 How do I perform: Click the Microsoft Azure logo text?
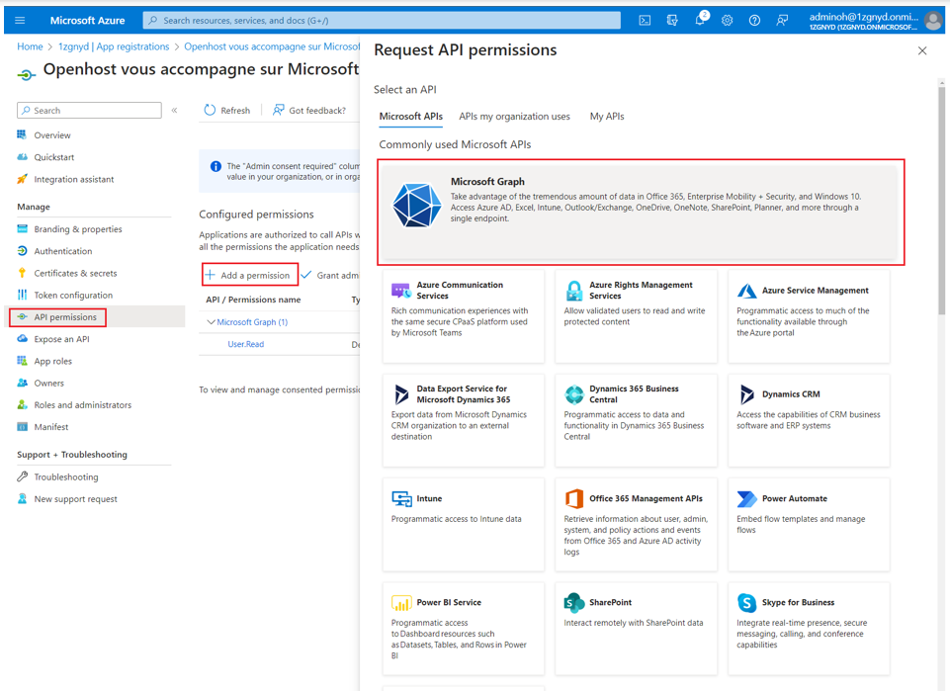coord(87,21)
